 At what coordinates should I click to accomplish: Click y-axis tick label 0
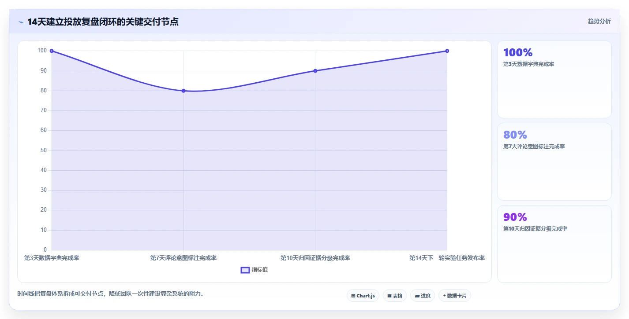(45, 250)
